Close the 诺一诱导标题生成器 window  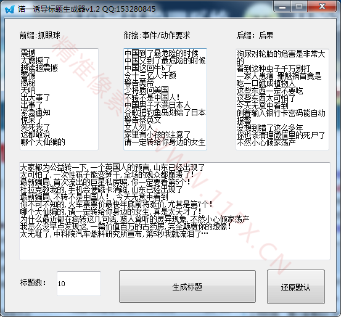click(x=322, y=7)
